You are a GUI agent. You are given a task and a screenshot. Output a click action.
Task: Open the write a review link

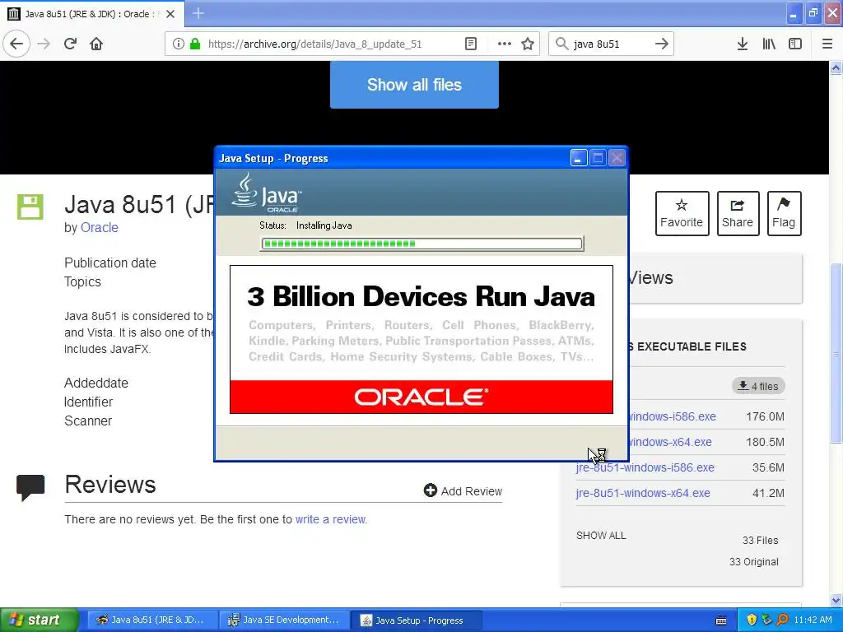[331, 519]
